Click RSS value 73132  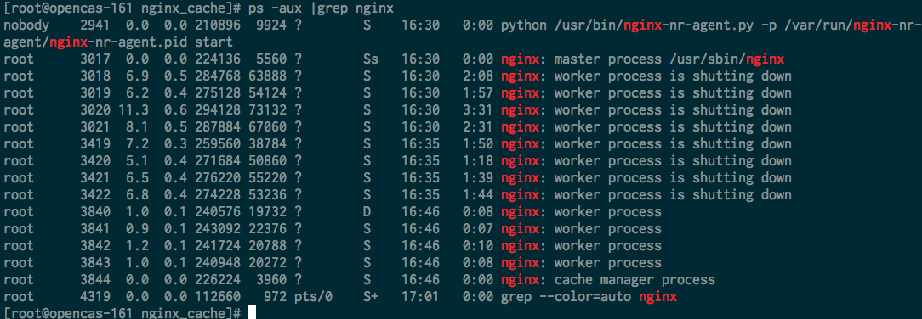point(267,110)
